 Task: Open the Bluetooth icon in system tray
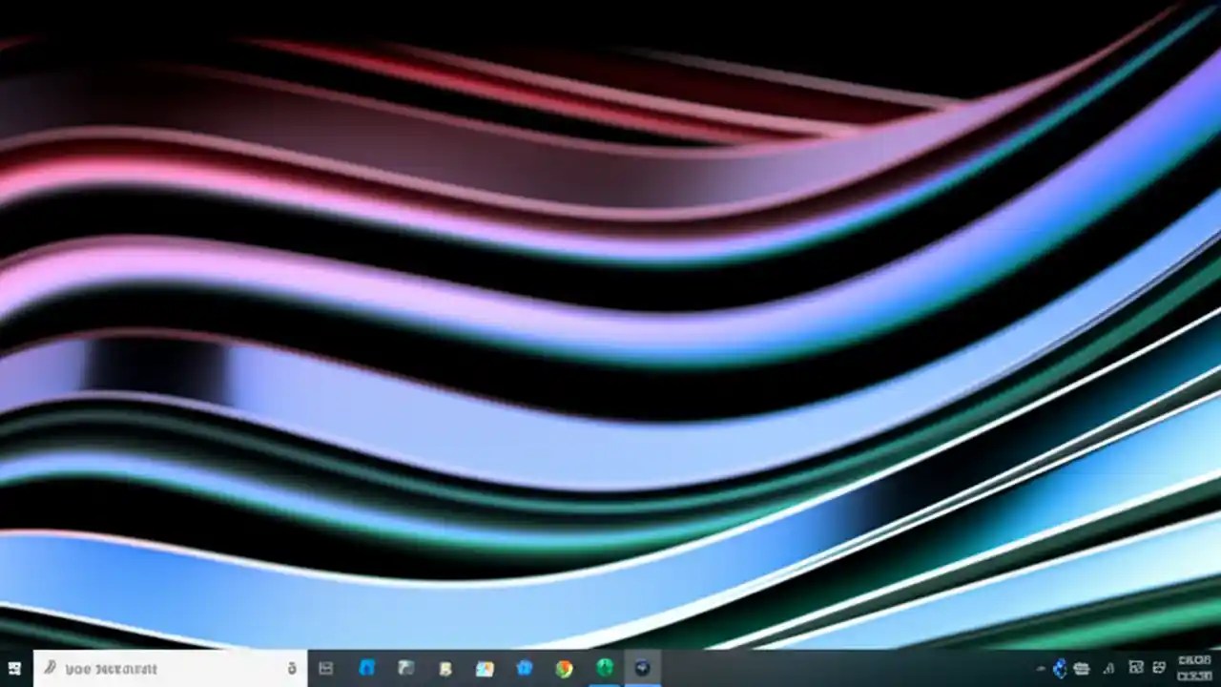(x=1059, y=669)
